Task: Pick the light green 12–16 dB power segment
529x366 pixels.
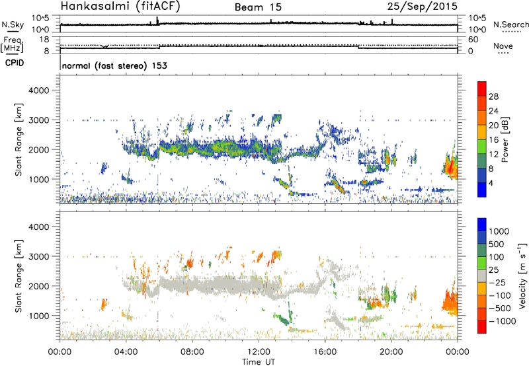Action: 482,147
